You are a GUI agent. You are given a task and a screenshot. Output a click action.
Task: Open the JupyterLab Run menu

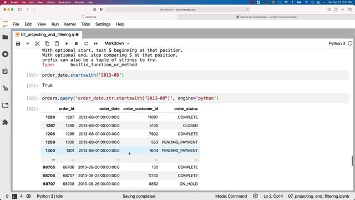[55, 24]
